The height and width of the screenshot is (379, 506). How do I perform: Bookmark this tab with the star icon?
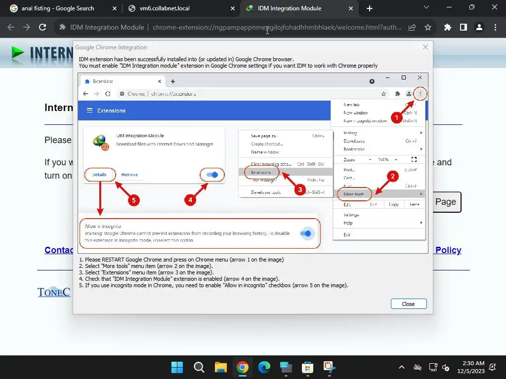[428, 28]
